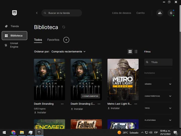Expand the GÉNERO filter
181x136 pixels.
coord(158,84)
